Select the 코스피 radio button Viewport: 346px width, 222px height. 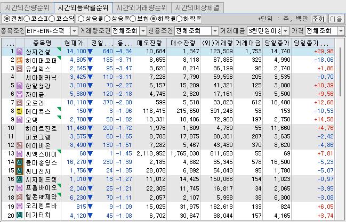[27, 19]
